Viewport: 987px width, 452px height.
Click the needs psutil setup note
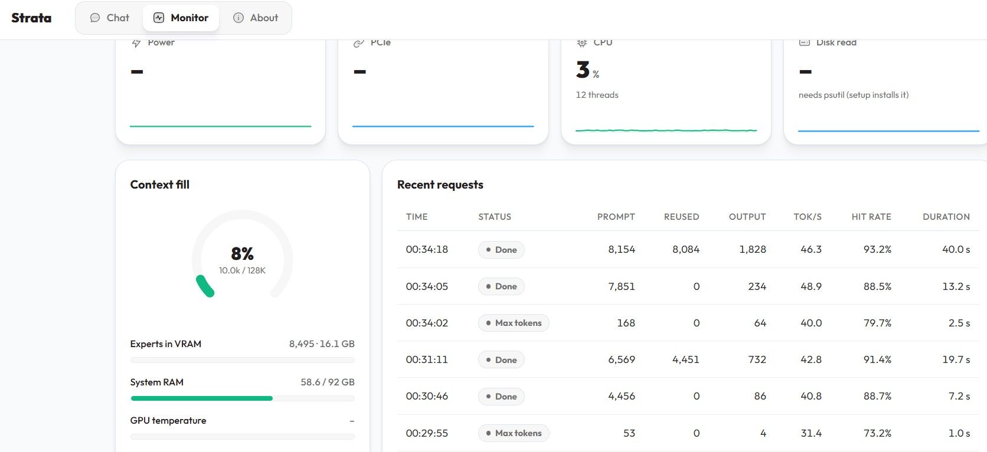[x=854, y=95]
